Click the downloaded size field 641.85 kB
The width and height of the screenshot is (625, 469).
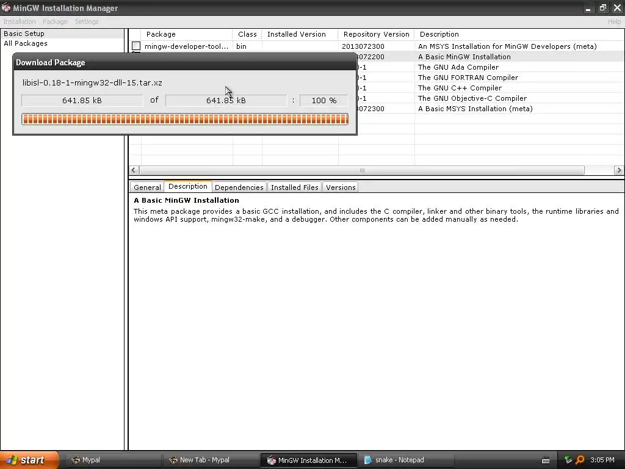82,101
